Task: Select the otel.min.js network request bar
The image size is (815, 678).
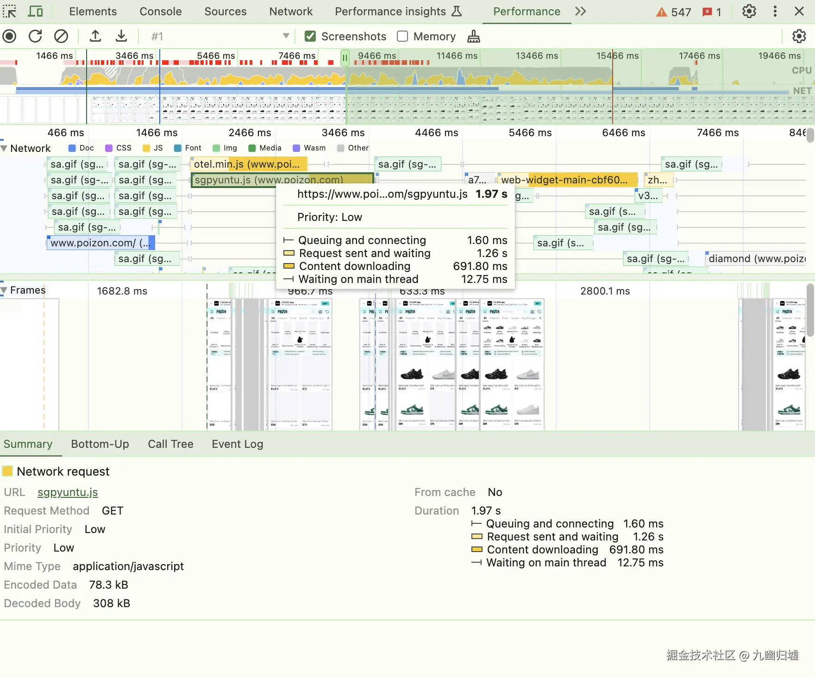Action: [x=248, y=164]
